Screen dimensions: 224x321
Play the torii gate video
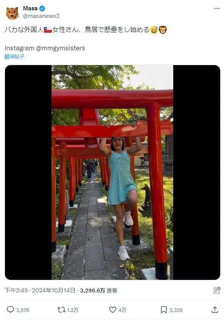113,172
